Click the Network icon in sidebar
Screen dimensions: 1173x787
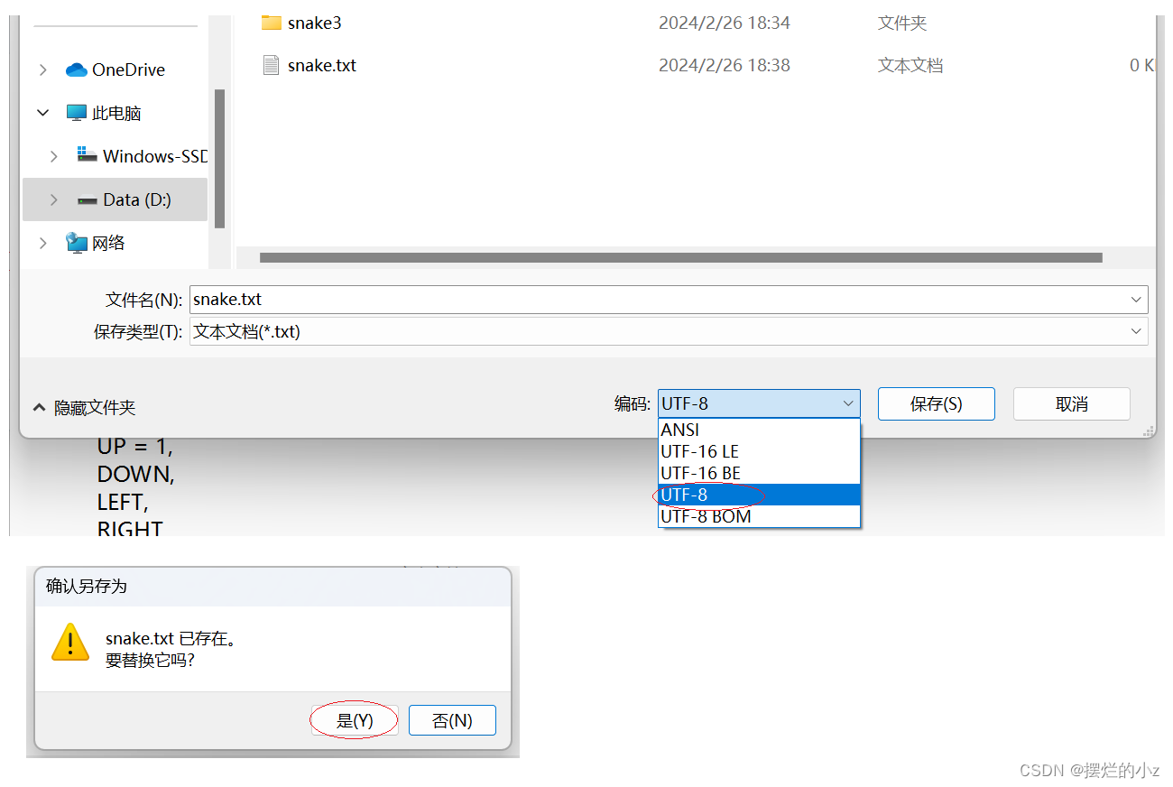[77, 243]
